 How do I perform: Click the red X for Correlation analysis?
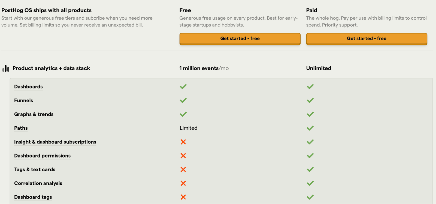[x=183, y=183]
